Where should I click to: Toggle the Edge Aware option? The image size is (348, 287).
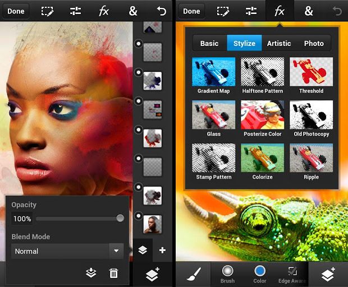pos(292,274)
